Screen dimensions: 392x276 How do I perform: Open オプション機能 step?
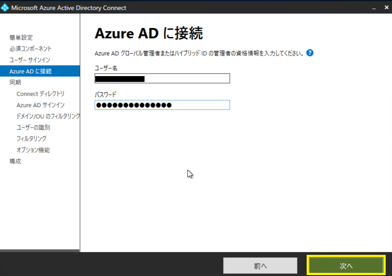33,150
